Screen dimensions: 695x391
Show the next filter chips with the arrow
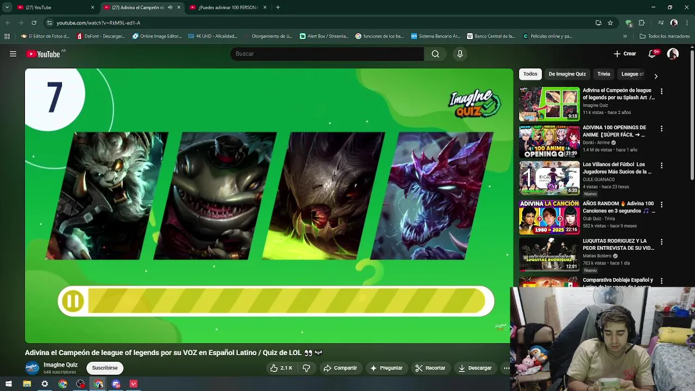656,76
